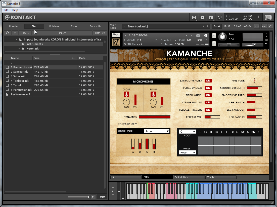Show rack page 33-48
Image resolution: width=277 pixels, height=207 pixels.
[237, 26]
